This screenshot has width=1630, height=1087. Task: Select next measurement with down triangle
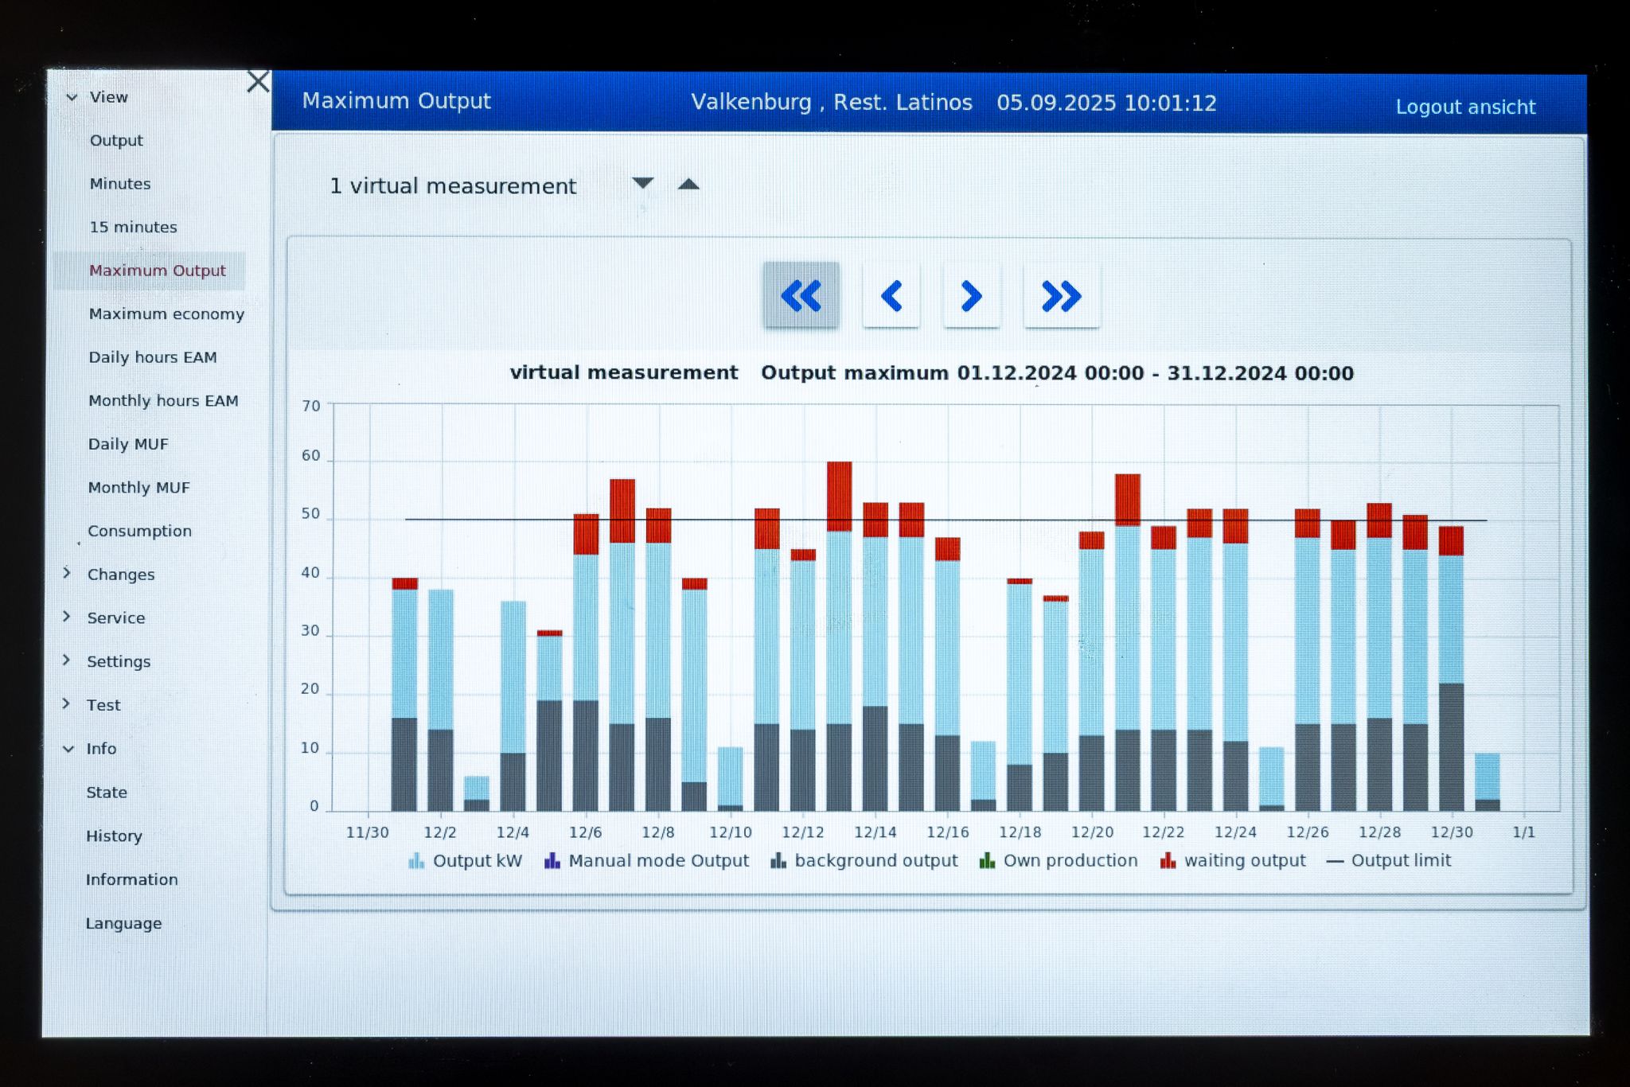pos(643,183)
